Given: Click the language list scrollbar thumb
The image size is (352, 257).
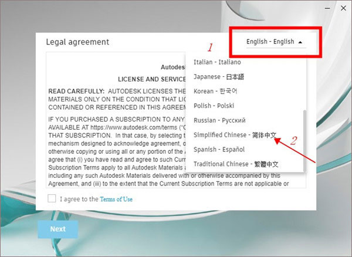Looking at the screenshot, I should click(x=304, y=141).
